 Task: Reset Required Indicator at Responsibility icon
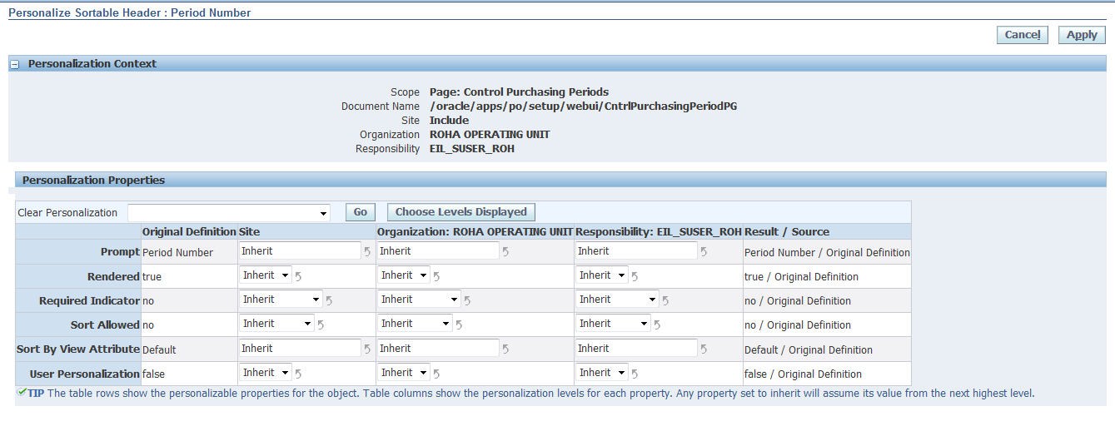click(x=666, y=300)
